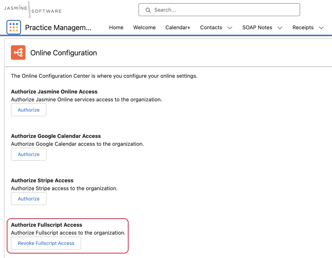Click the search magnifier icon

[x=148, y=10]
